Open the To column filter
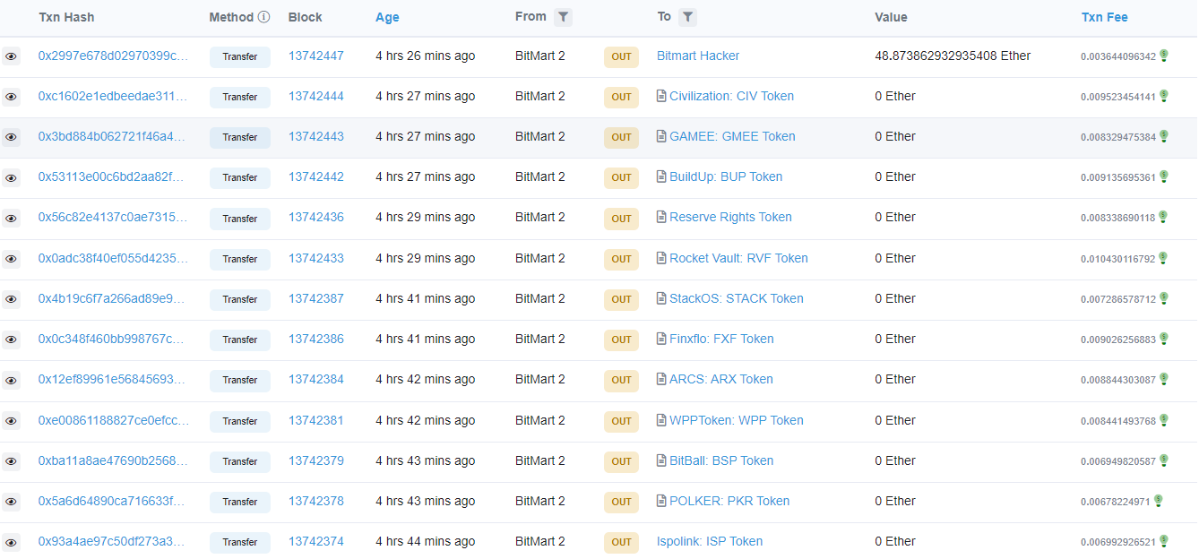The image size is (1199, 559). [687, 17]
